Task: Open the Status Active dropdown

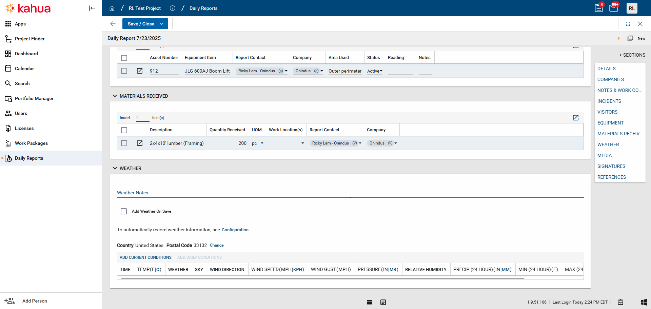Action: [x=375, y=71]
